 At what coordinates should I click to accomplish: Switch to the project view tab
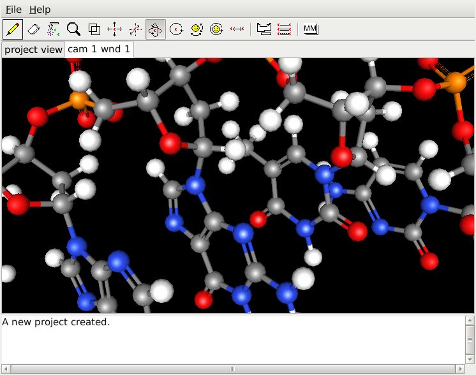(x=33, y=50)
